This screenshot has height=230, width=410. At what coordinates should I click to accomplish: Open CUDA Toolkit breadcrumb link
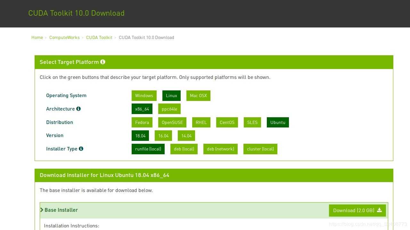point(99,37)
